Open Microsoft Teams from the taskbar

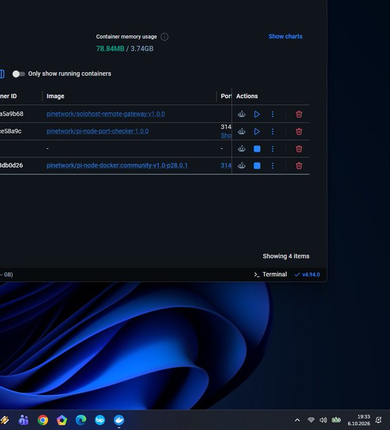click(x=23, y=420)
